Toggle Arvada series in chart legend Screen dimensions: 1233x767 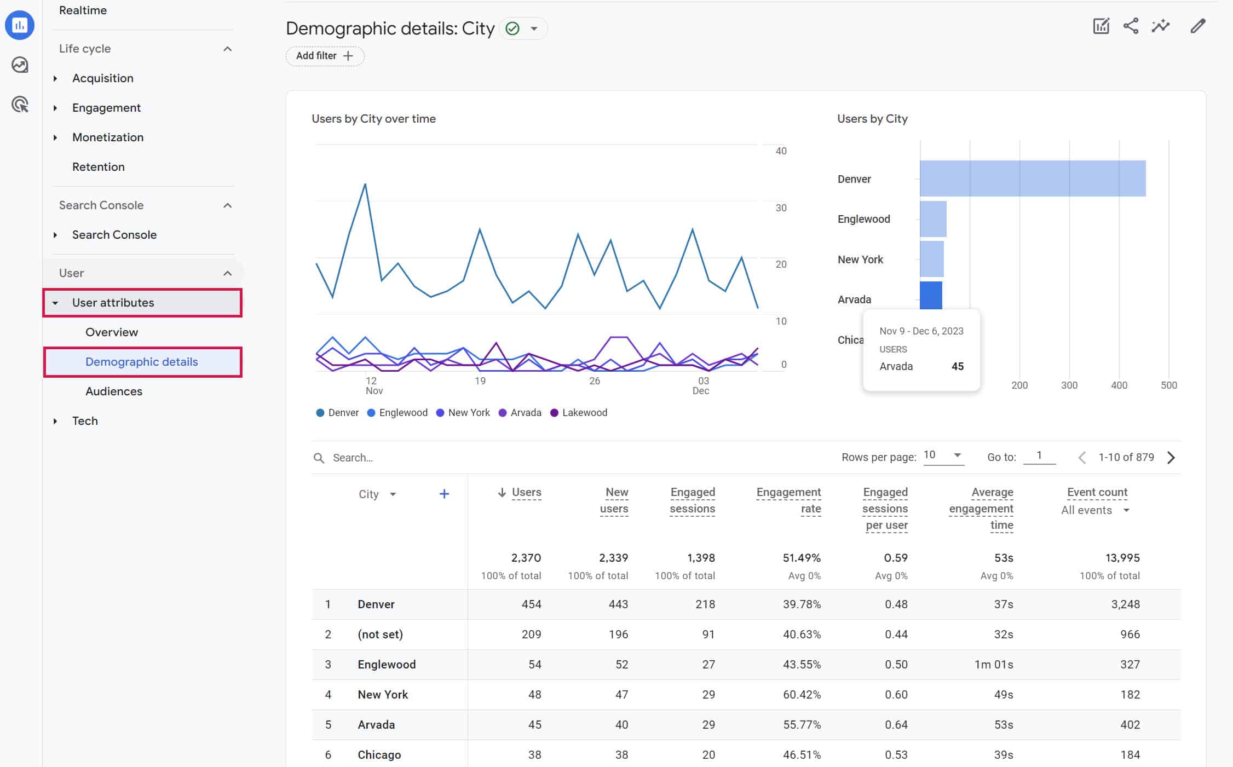click(520, 413)
